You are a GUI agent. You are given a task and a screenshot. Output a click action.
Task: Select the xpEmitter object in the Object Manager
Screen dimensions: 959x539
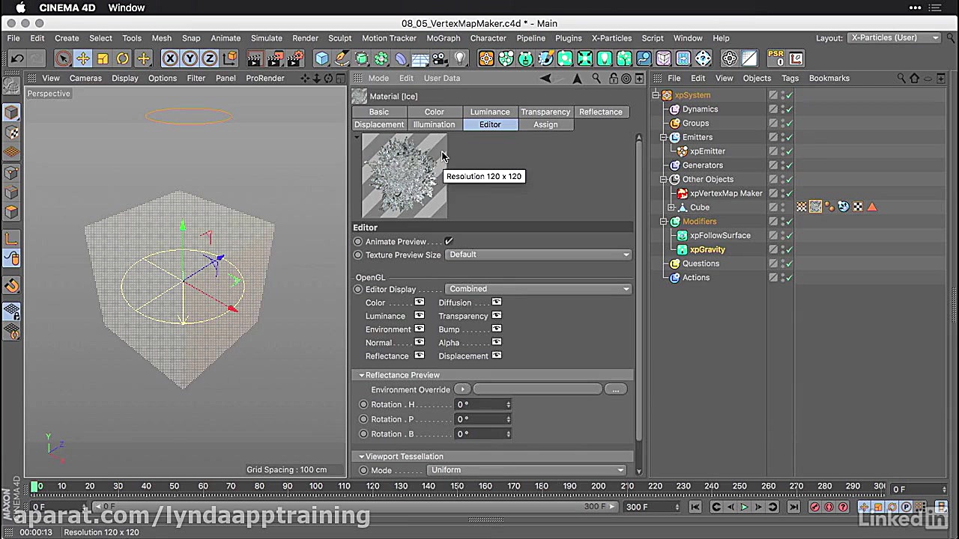point(707,151)
